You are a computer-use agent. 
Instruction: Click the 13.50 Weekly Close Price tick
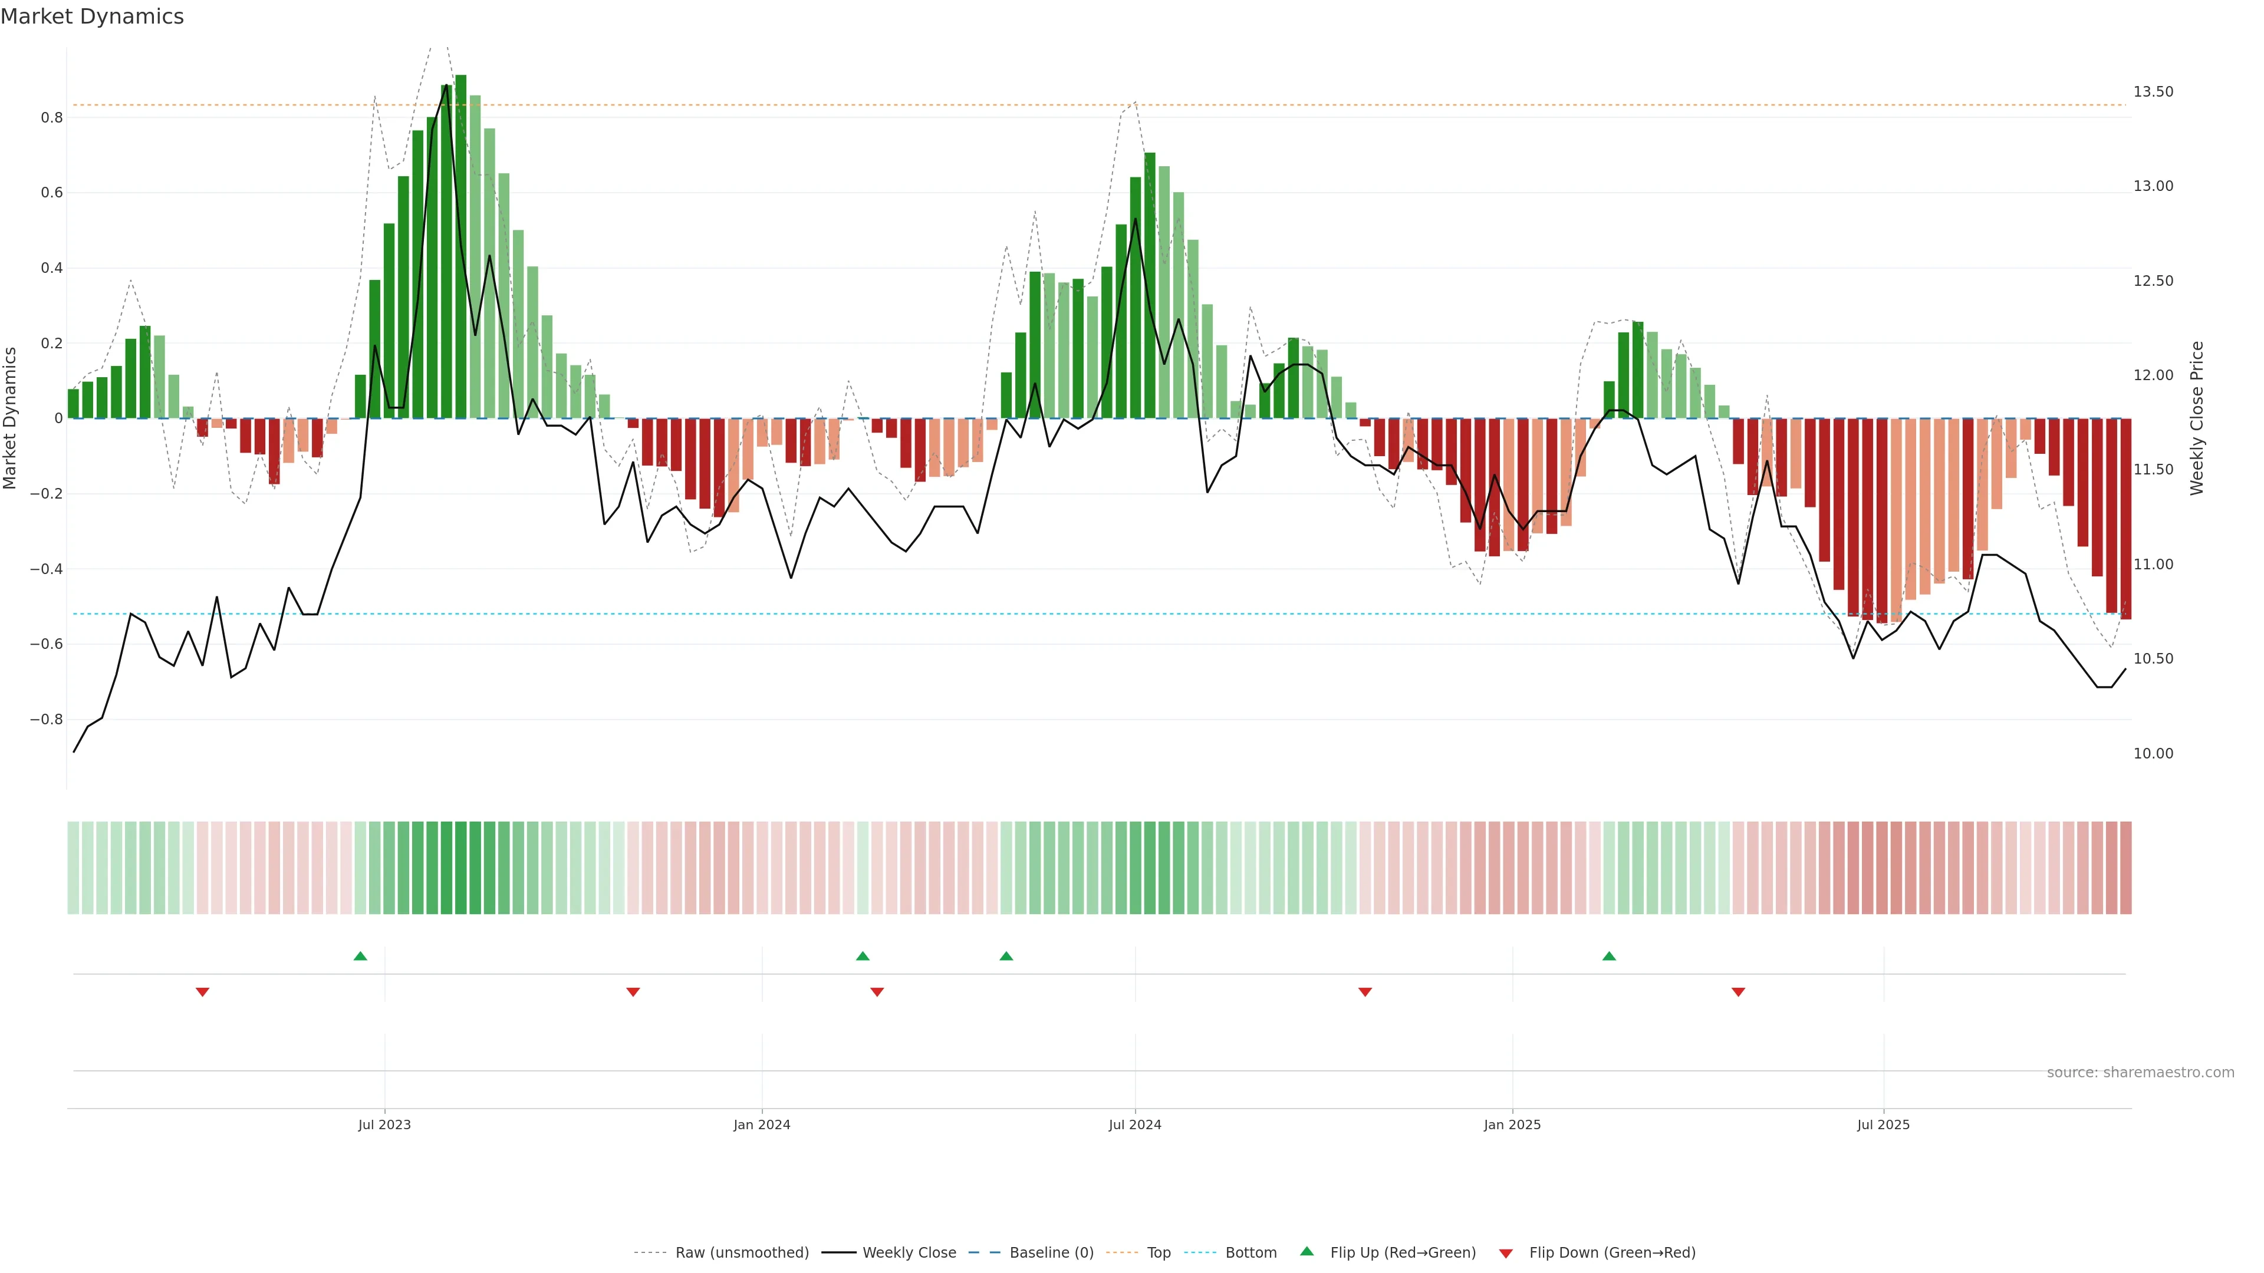click(x=2153, y=91)
